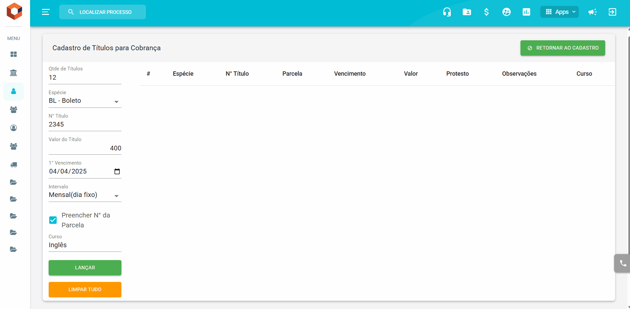This screenshot has height=309, width=630.
Task: Click the LIMPAR TUDO button
Action: point(85,290)
